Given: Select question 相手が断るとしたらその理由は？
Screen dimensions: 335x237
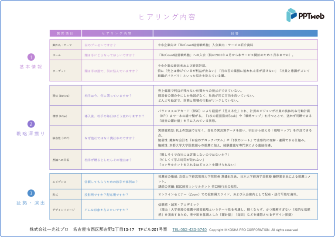Looking at the screenshot, I should pos(108,160).
